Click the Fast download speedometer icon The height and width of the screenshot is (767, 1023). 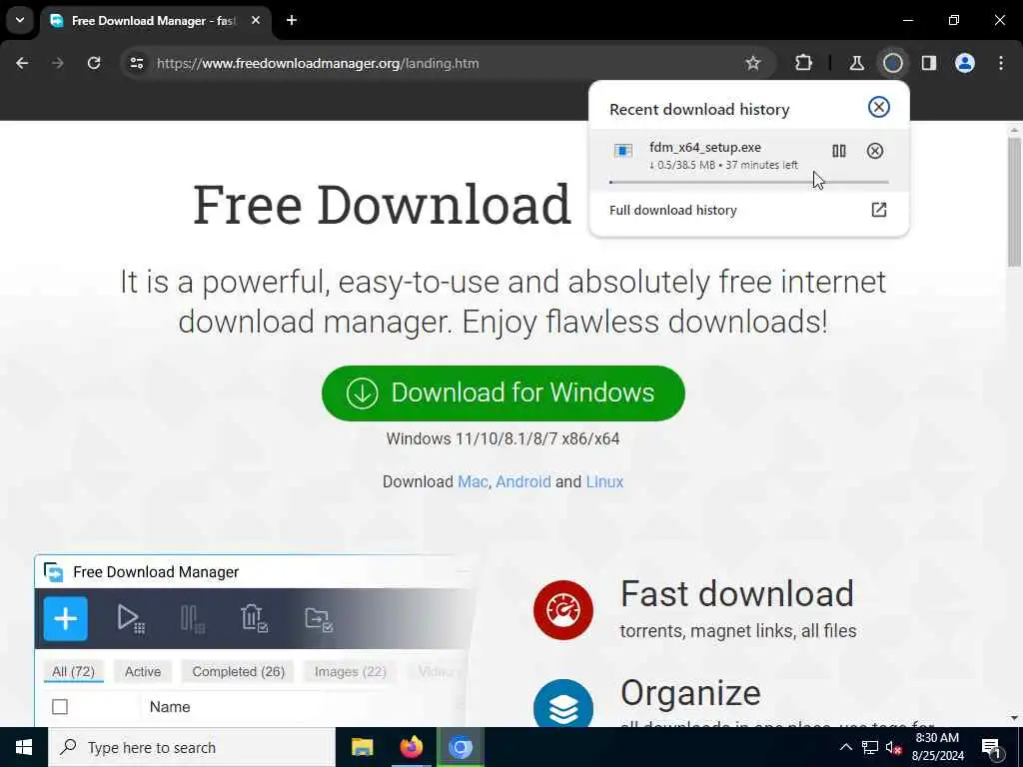pos(563,610)
